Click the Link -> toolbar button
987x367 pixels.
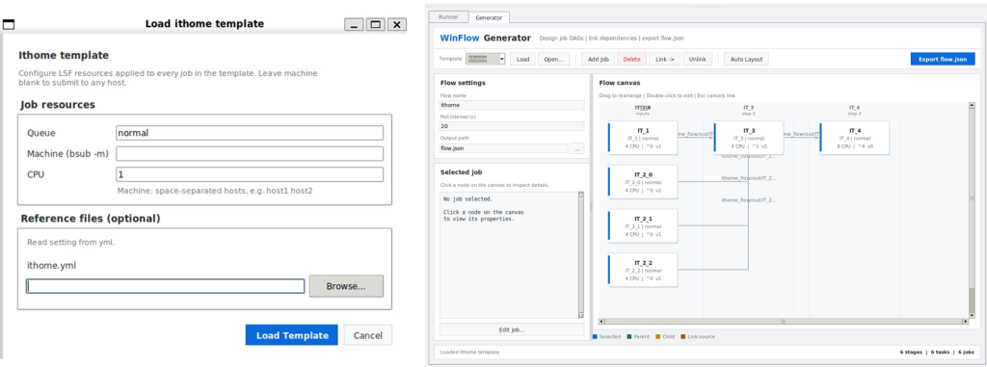pos(664,59)
